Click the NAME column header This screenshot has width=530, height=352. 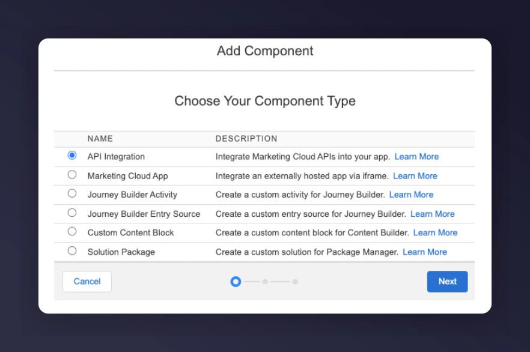pos(100,139)
